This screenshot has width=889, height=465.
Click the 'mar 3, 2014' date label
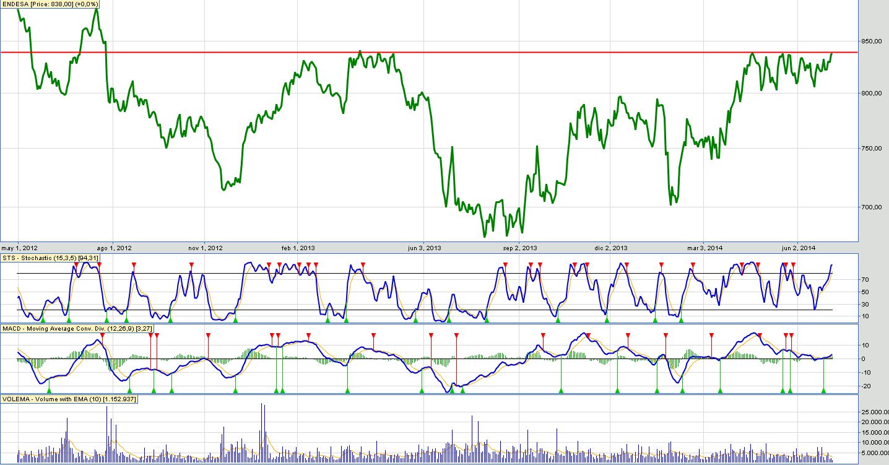705,248
